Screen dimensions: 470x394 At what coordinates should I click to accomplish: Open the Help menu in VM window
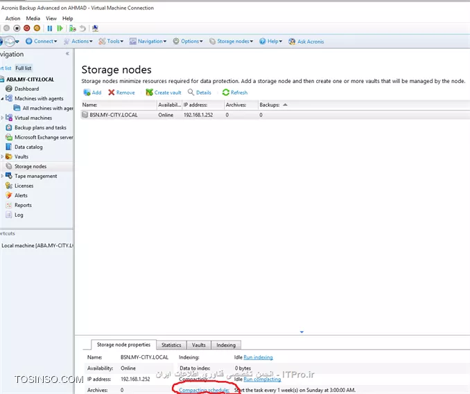pos(68,19)
